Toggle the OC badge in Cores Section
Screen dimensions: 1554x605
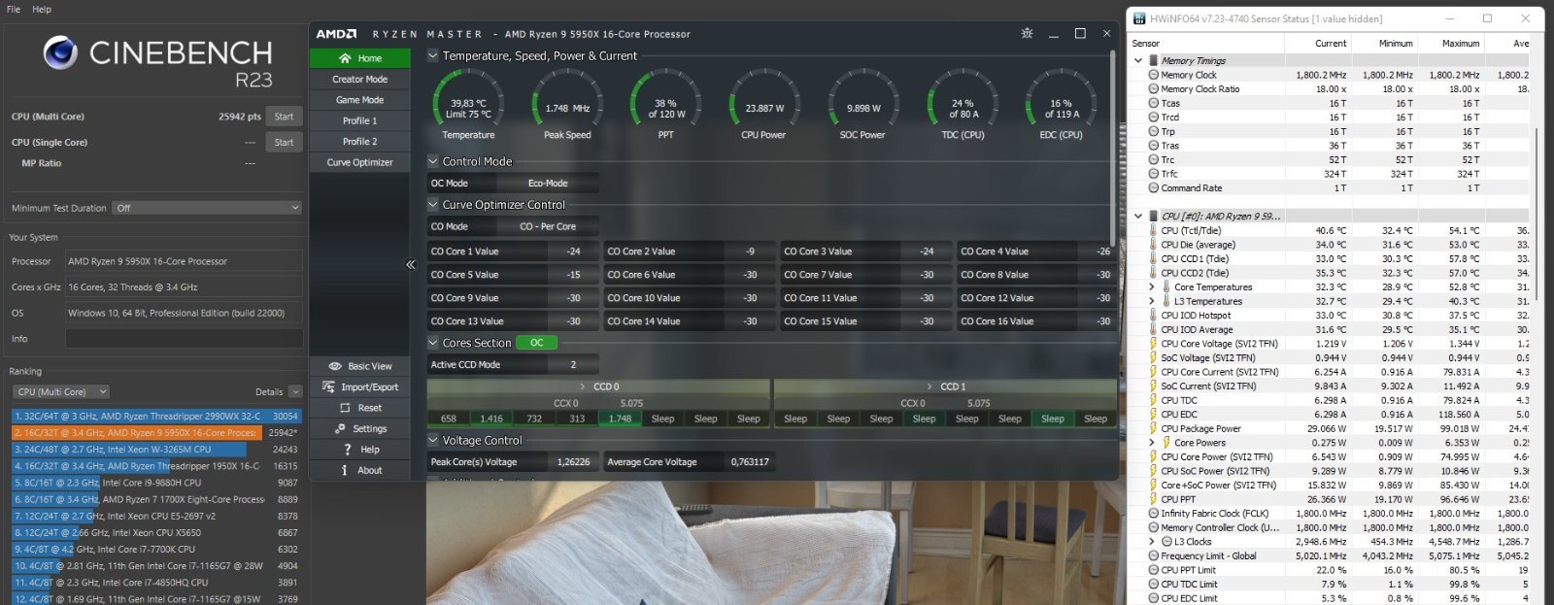click(537, 343)
